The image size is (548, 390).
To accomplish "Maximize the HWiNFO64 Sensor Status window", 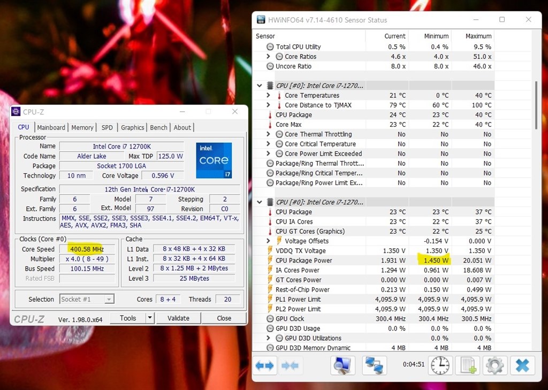I will pyautogui.click(x=502, y=20).
